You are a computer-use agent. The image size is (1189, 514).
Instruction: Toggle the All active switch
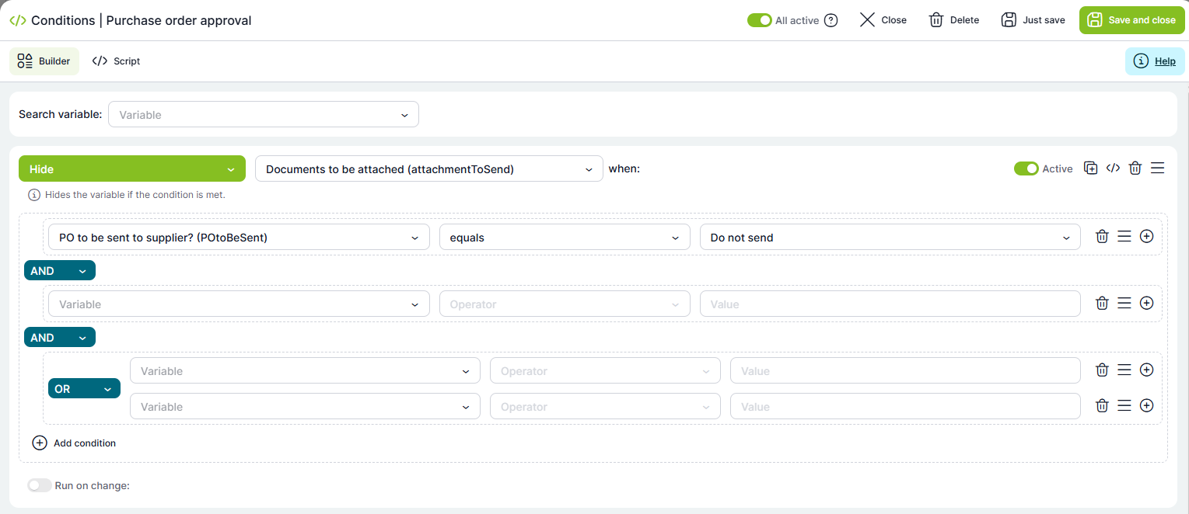[759, 20]
